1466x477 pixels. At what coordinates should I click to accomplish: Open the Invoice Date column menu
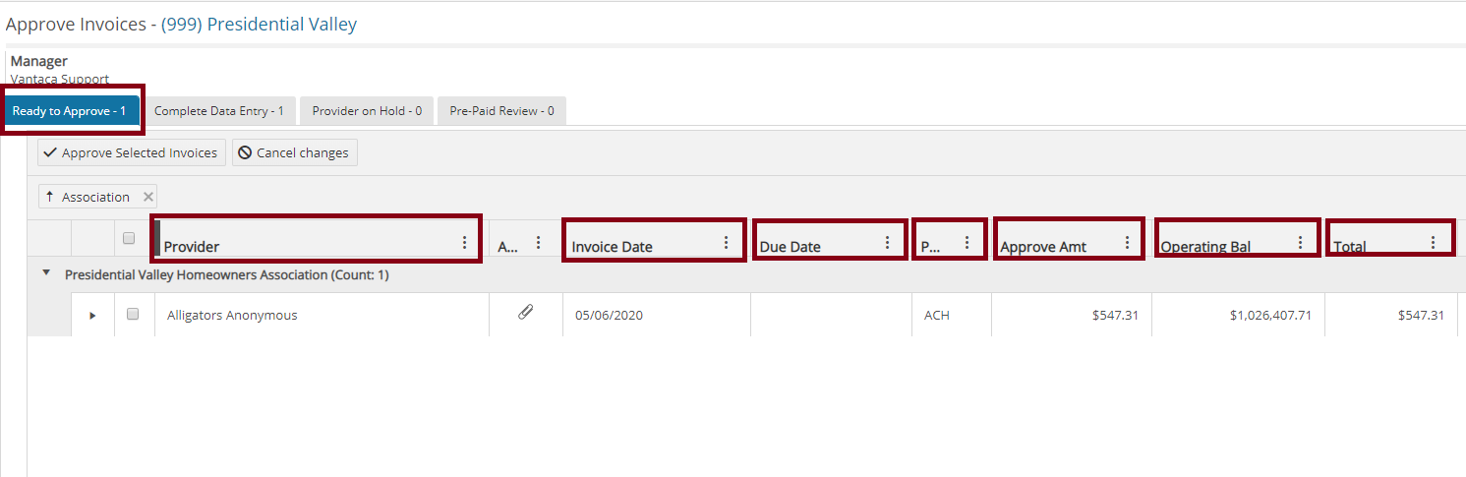726,243
